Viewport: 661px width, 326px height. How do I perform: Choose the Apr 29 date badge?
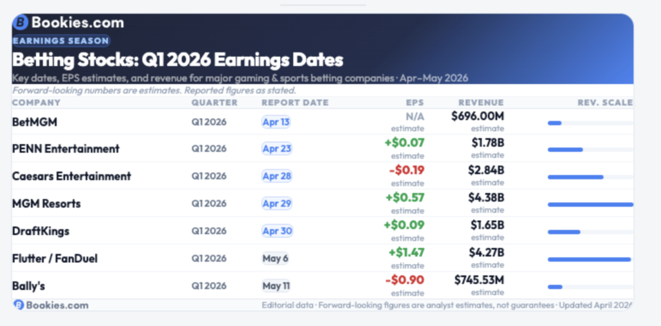point(276,203)
